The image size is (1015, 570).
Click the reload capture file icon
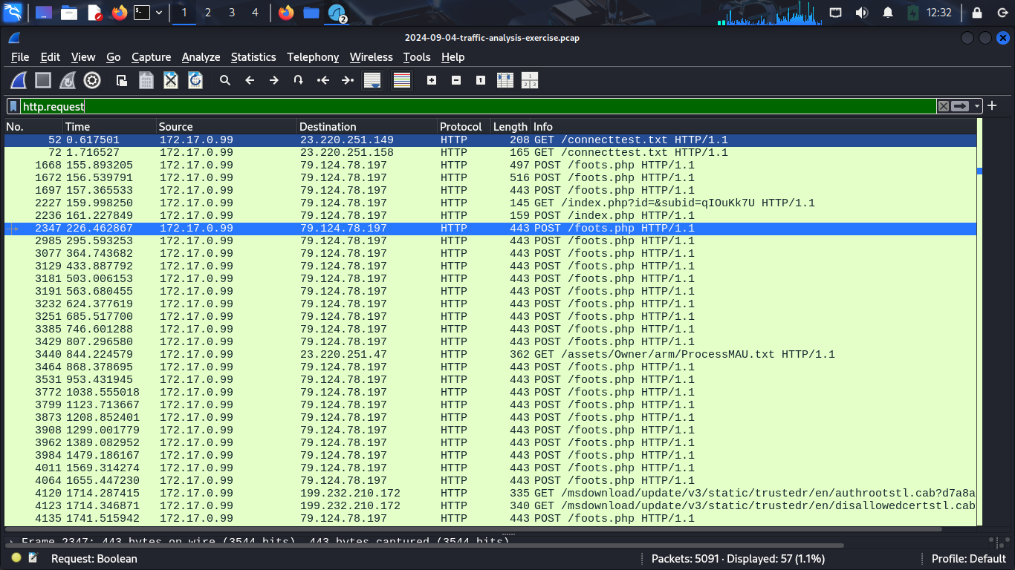(x=195, y=80)
